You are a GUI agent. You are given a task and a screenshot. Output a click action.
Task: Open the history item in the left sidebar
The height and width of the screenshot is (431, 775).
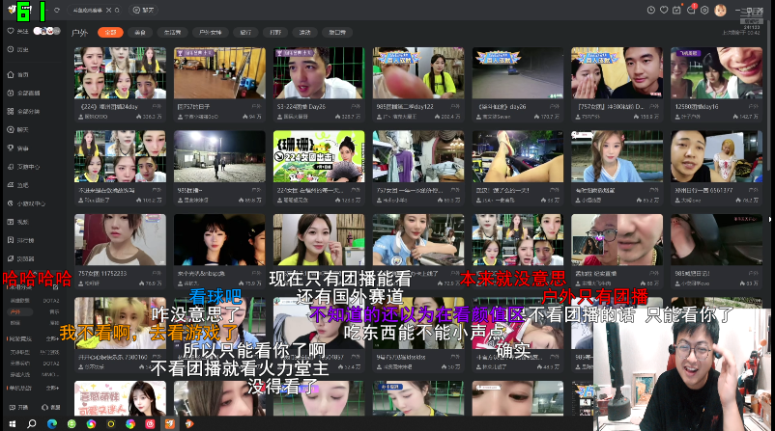[17, 49]
